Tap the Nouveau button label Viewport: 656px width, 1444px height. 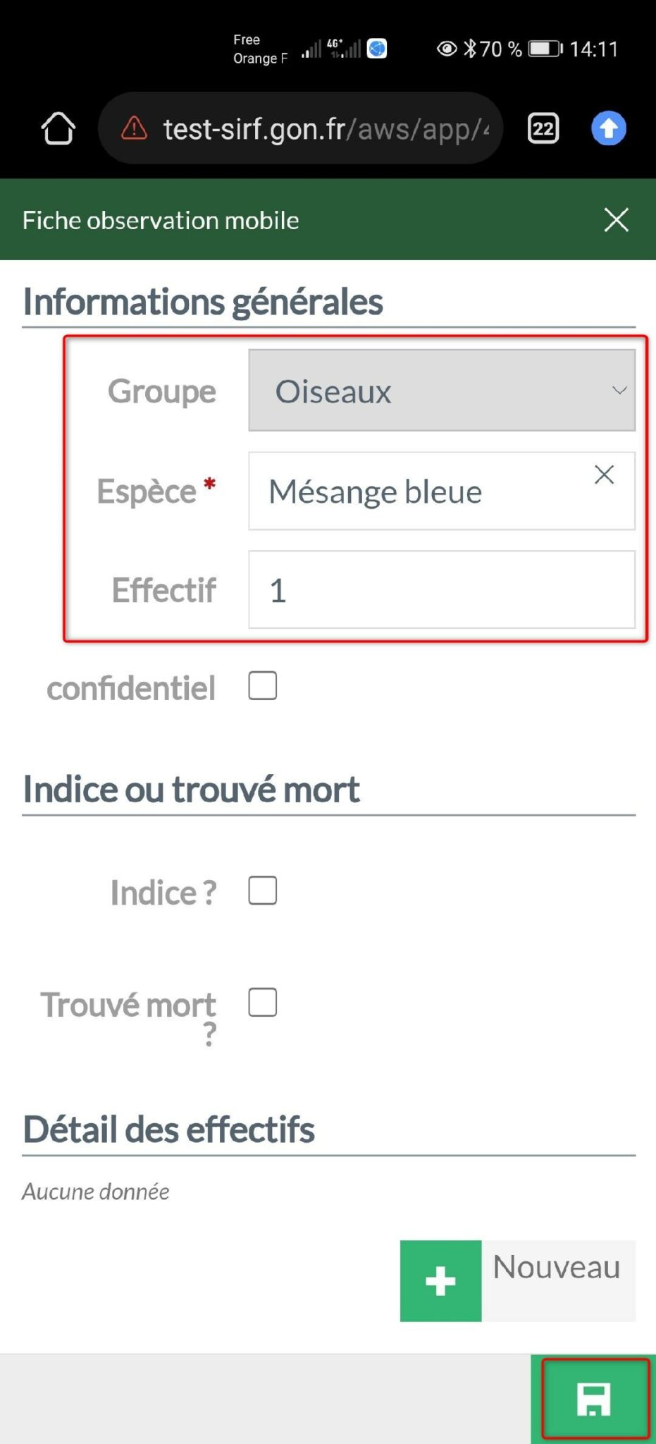pos(557,1267)
